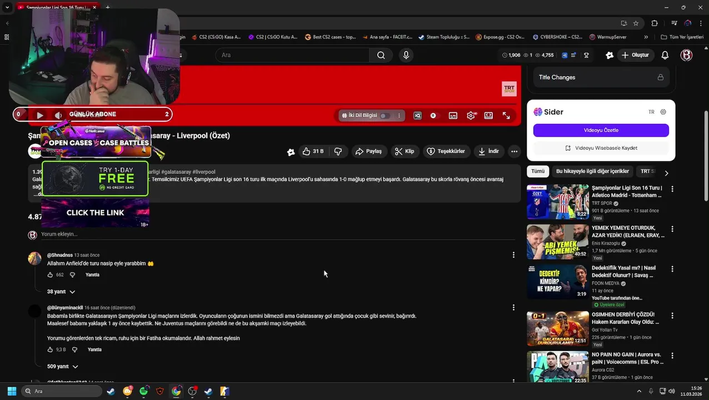Open Tüm Yer İşaretleri bookmarks folder
The height and width of the screenshot is (400, 709).
point(682,37)
